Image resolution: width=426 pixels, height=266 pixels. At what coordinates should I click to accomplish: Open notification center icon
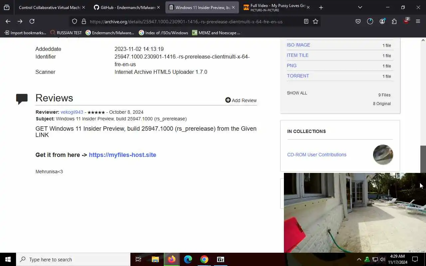[415, 259]
